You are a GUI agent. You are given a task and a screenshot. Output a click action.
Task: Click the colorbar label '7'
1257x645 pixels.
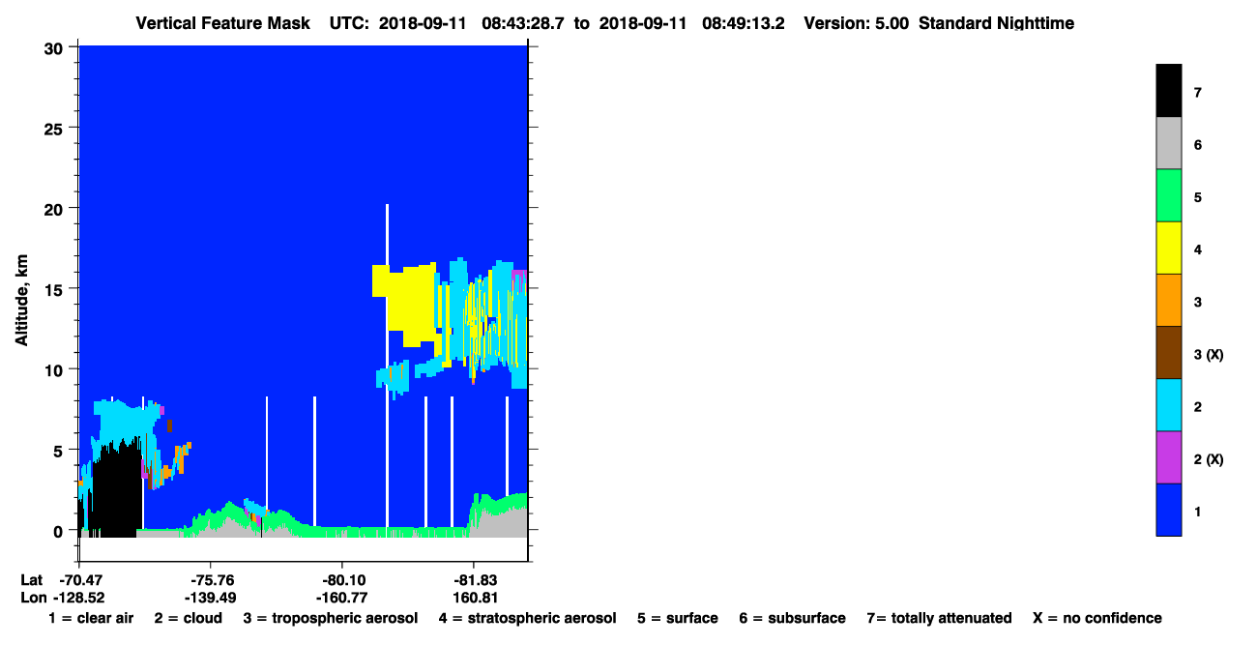1198,93
